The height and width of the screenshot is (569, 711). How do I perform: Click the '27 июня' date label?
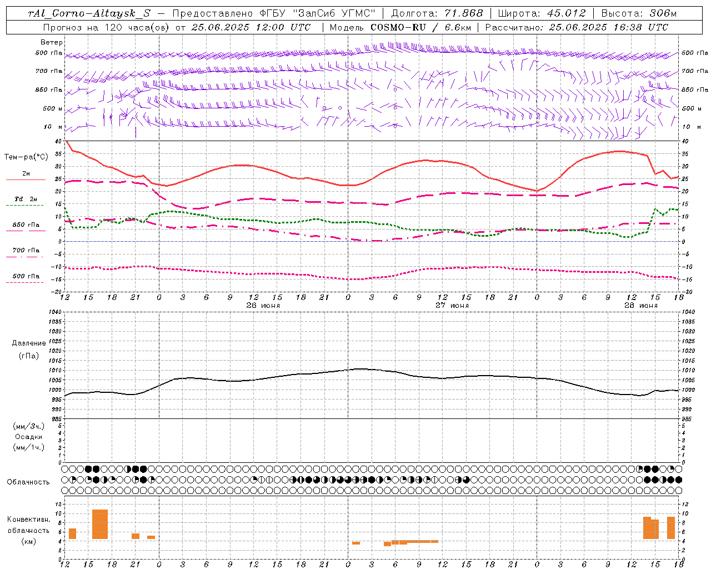[452, 306]
